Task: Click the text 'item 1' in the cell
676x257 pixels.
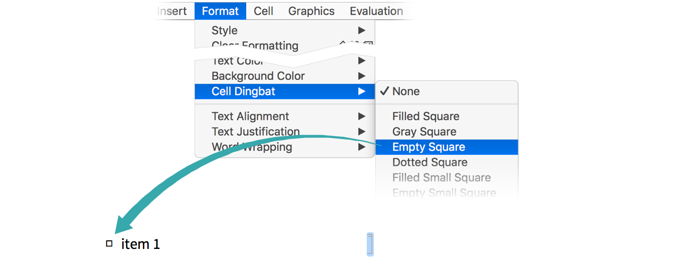Action: [141, 244]
